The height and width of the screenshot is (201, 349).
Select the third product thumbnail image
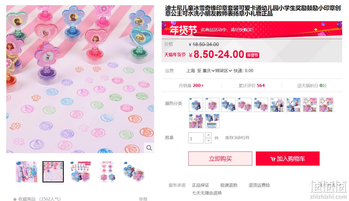point(80,172)
